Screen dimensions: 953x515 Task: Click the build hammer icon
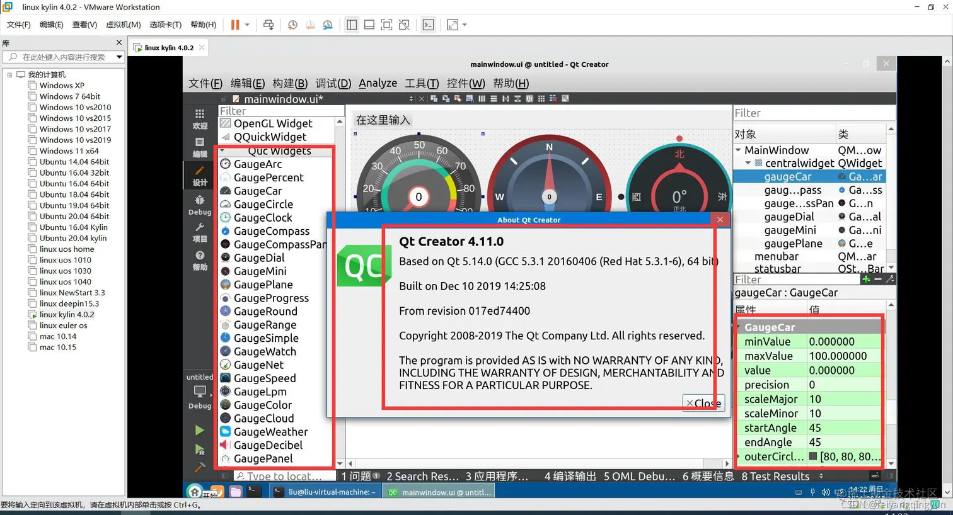click(199, 467)
